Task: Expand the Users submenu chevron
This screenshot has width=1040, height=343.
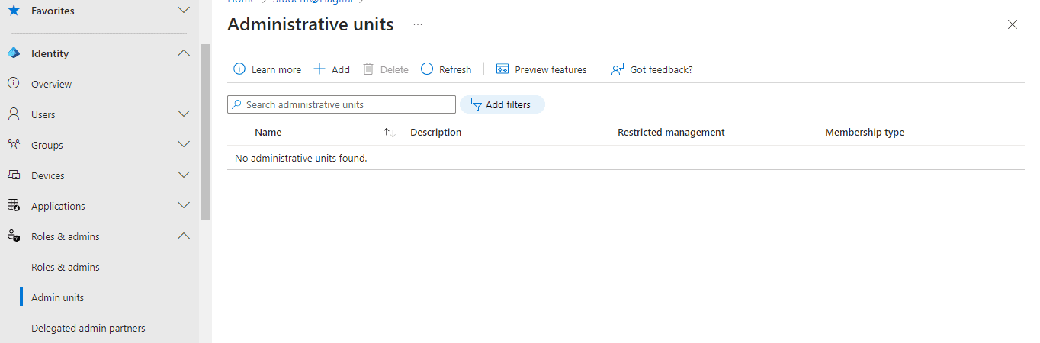Action: (183, 114)
